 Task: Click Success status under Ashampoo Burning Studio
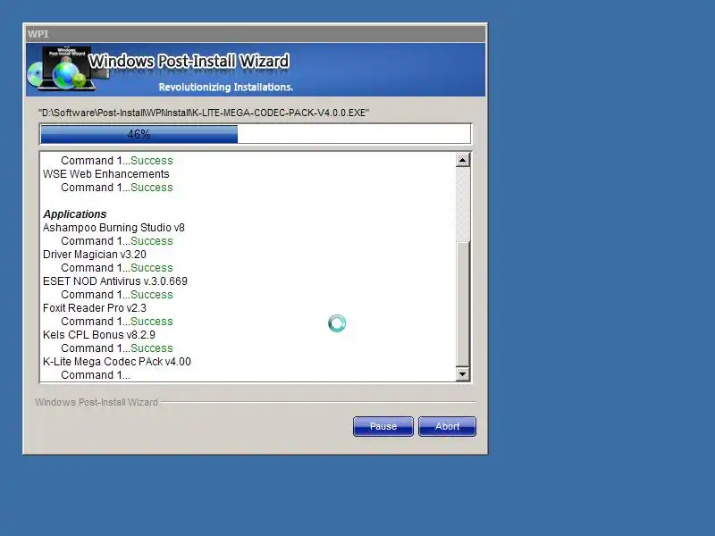151,241
